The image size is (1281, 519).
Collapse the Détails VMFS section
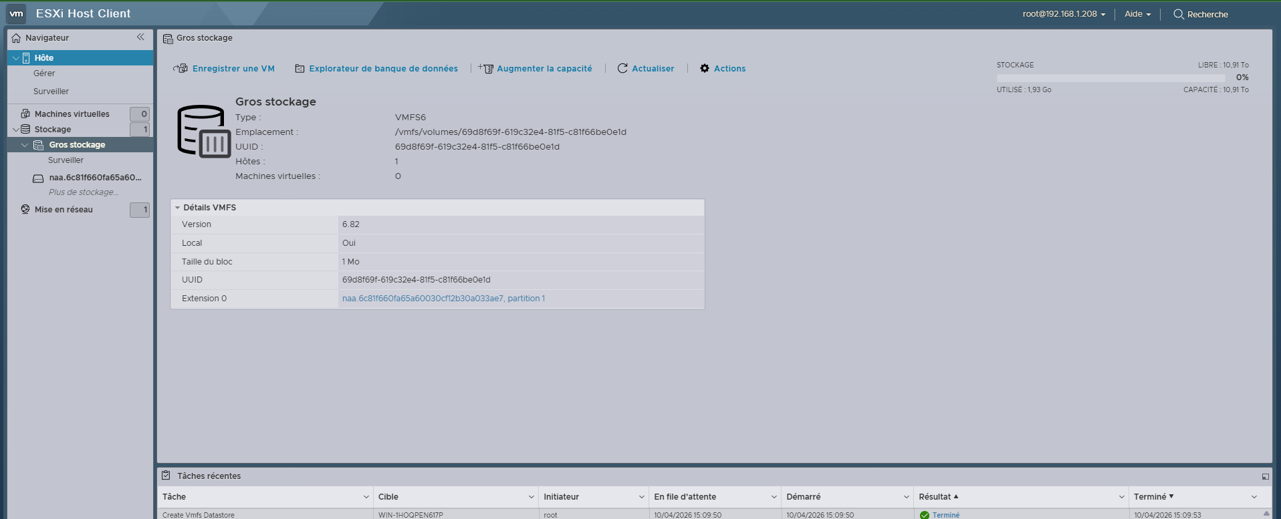[x=178, y=208]
